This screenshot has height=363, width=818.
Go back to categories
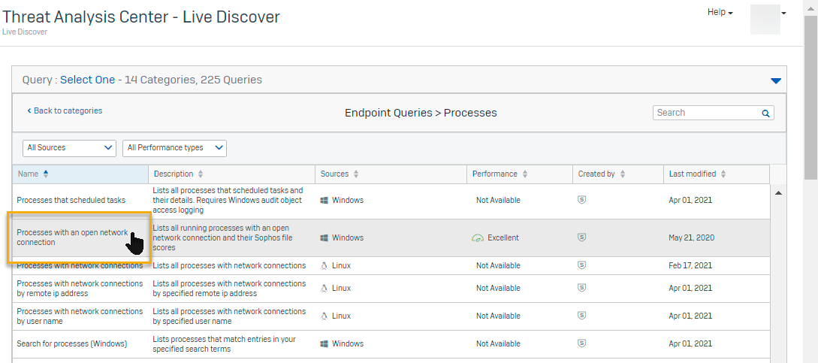point(65,111)
